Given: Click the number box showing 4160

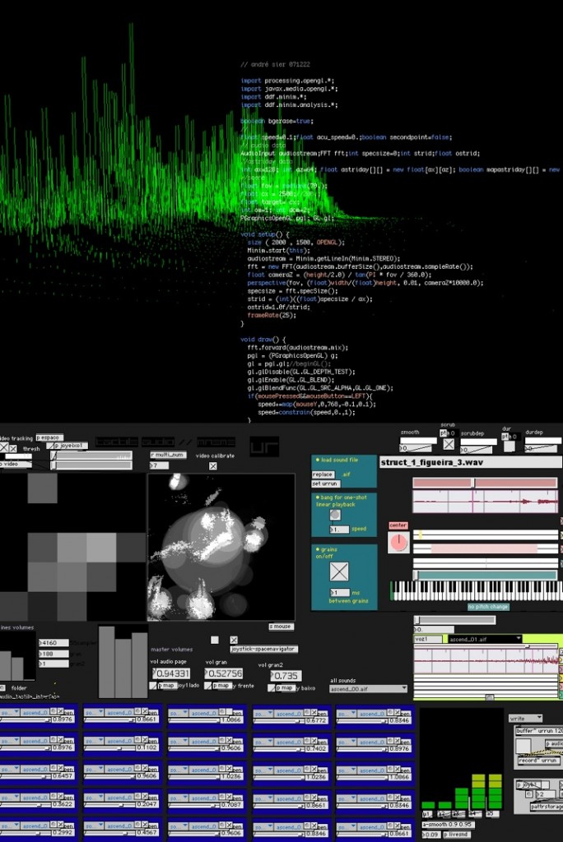Looking at the screenshot, I should pos(54,643).
